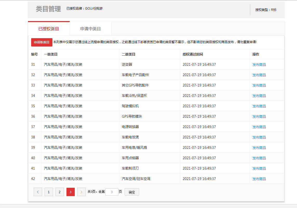
Task: Click the next page arrow icon
Action: click(82, 192)
